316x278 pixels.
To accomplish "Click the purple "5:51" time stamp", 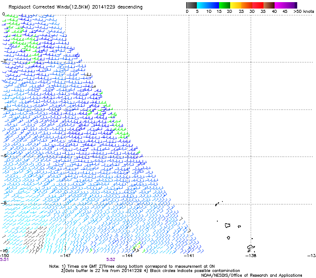I will click(4, 260).
